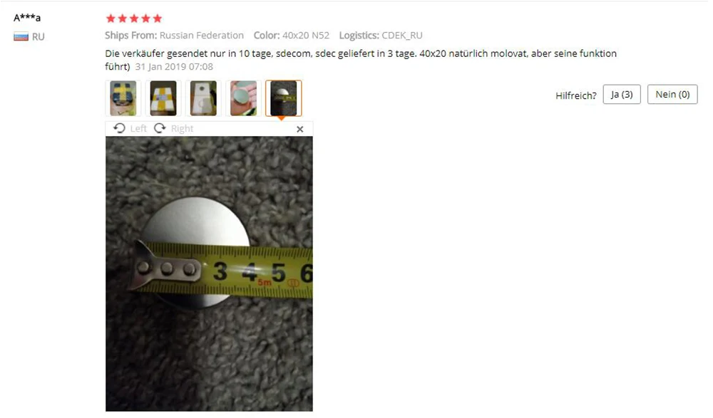The height and width of the screenshot is (418, 713).
Task: Mark review unhelpful with Nein (0)
Action: [x=672, y=95]
